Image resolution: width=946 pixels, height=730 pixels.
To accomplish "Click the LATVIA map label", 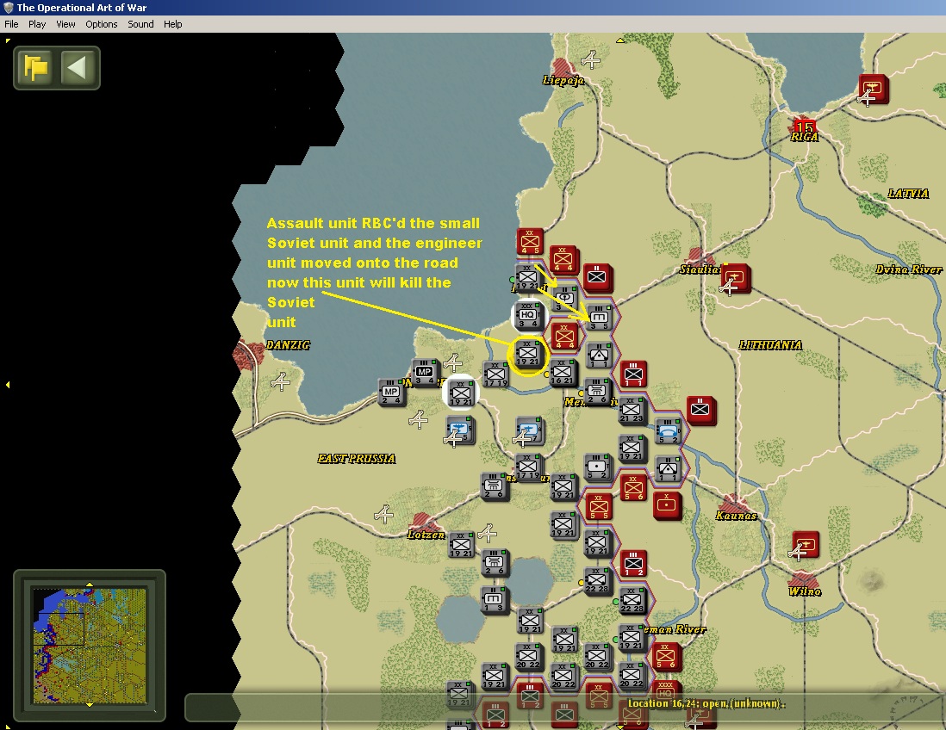I will (x=908, y=194).
